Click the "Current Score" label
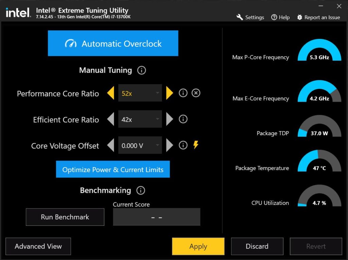 tap(131, 204)
